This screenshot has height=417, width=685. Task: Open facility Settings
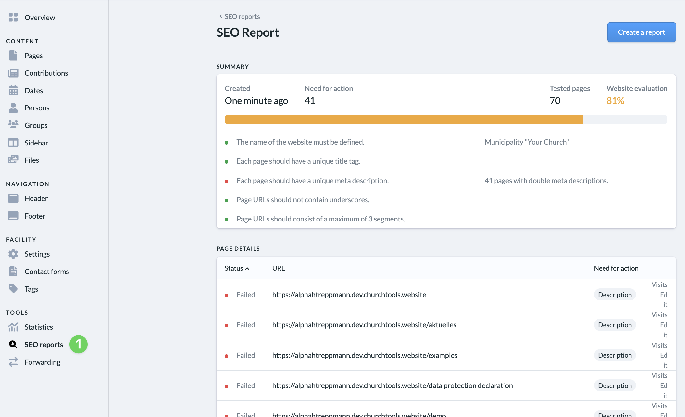tap(37, 254)
